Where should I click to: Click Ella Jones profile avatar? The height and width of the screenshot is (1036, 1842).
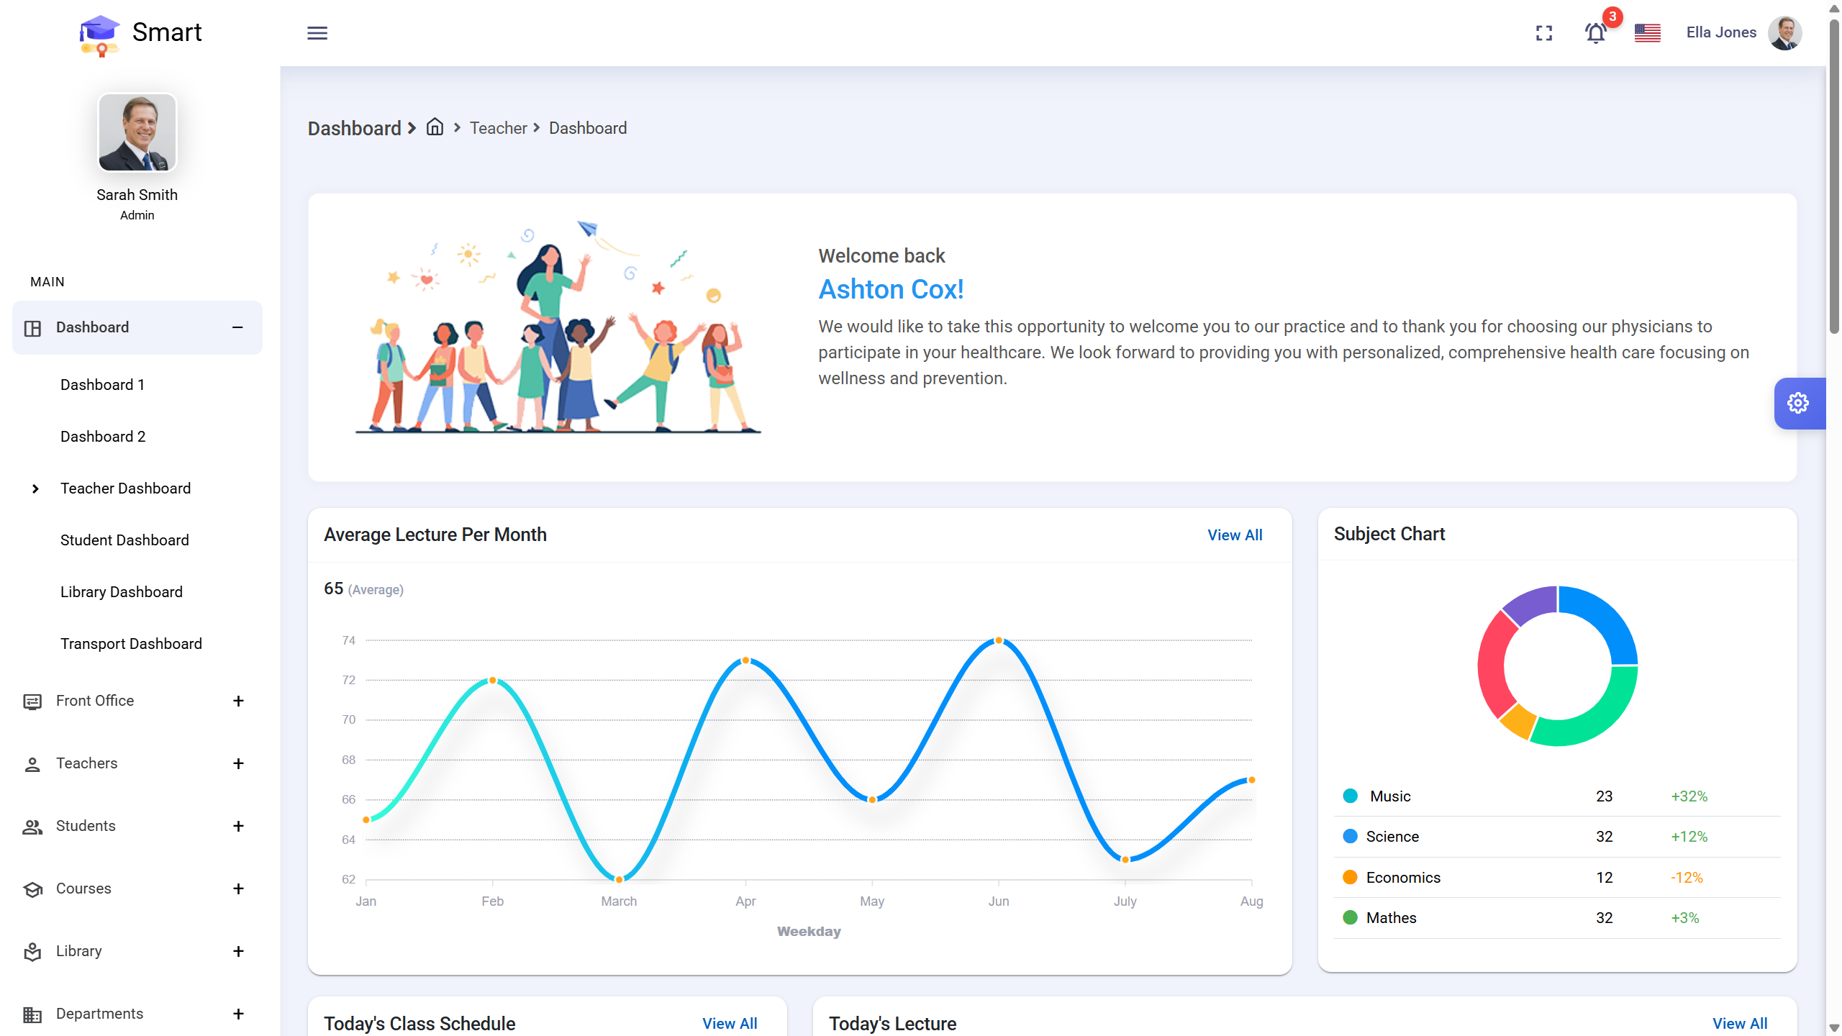coord(1784,33)
